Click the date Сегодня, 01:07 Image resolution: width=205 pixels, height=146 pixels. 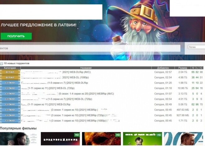pyautogui.click(x=163, y=94)
